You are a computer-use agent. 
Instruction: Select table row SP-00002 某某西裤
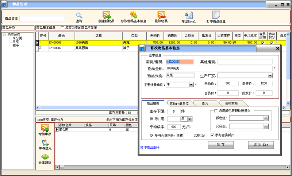[x=88, y=48]
